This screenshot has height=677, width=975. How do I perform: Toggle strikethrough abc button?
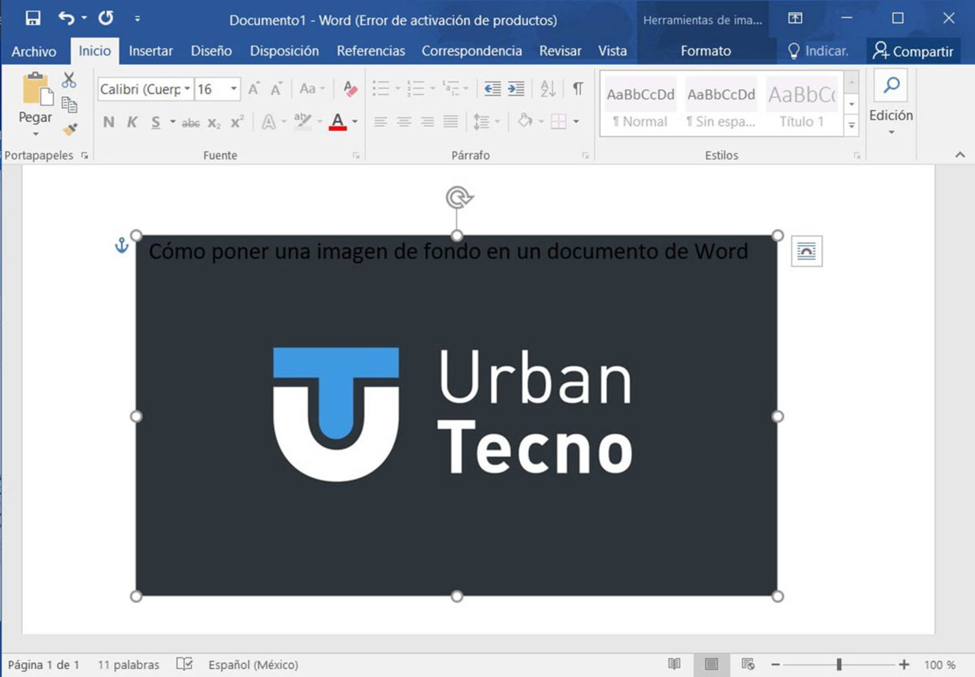pos(191,123)
